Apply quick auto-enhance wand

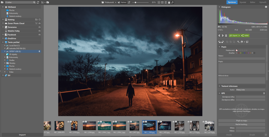point(238,42)
